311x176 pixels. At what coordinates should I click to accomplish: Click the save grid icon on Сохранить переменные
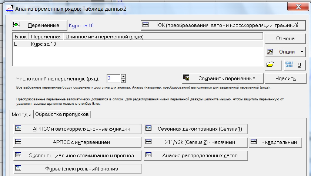186,77
